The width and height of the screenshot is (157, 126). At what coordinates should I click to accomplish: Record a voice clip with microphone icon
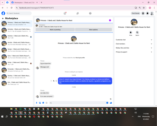pyautogui.click(x=37, y=103)
